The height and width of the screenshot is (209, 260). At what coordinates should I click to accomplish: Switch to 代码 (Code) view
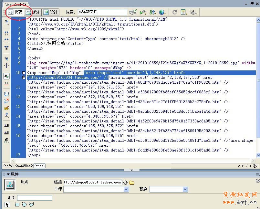pyautogui.click(x=15, y=12)
